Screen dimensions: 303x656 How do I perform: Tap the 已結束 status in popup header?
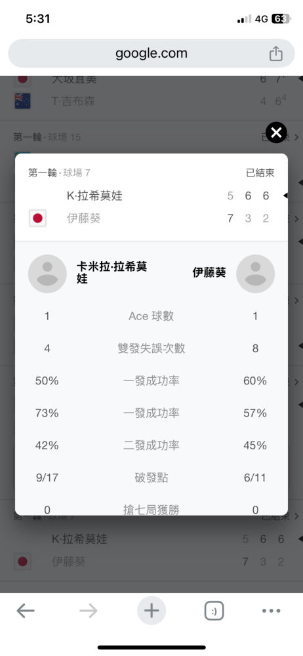(x=260, y=173)
